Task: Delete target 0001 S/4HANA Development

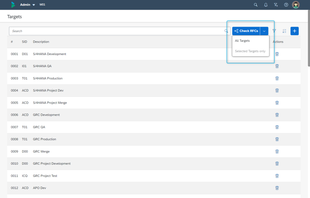Action: tap(277, 54)
